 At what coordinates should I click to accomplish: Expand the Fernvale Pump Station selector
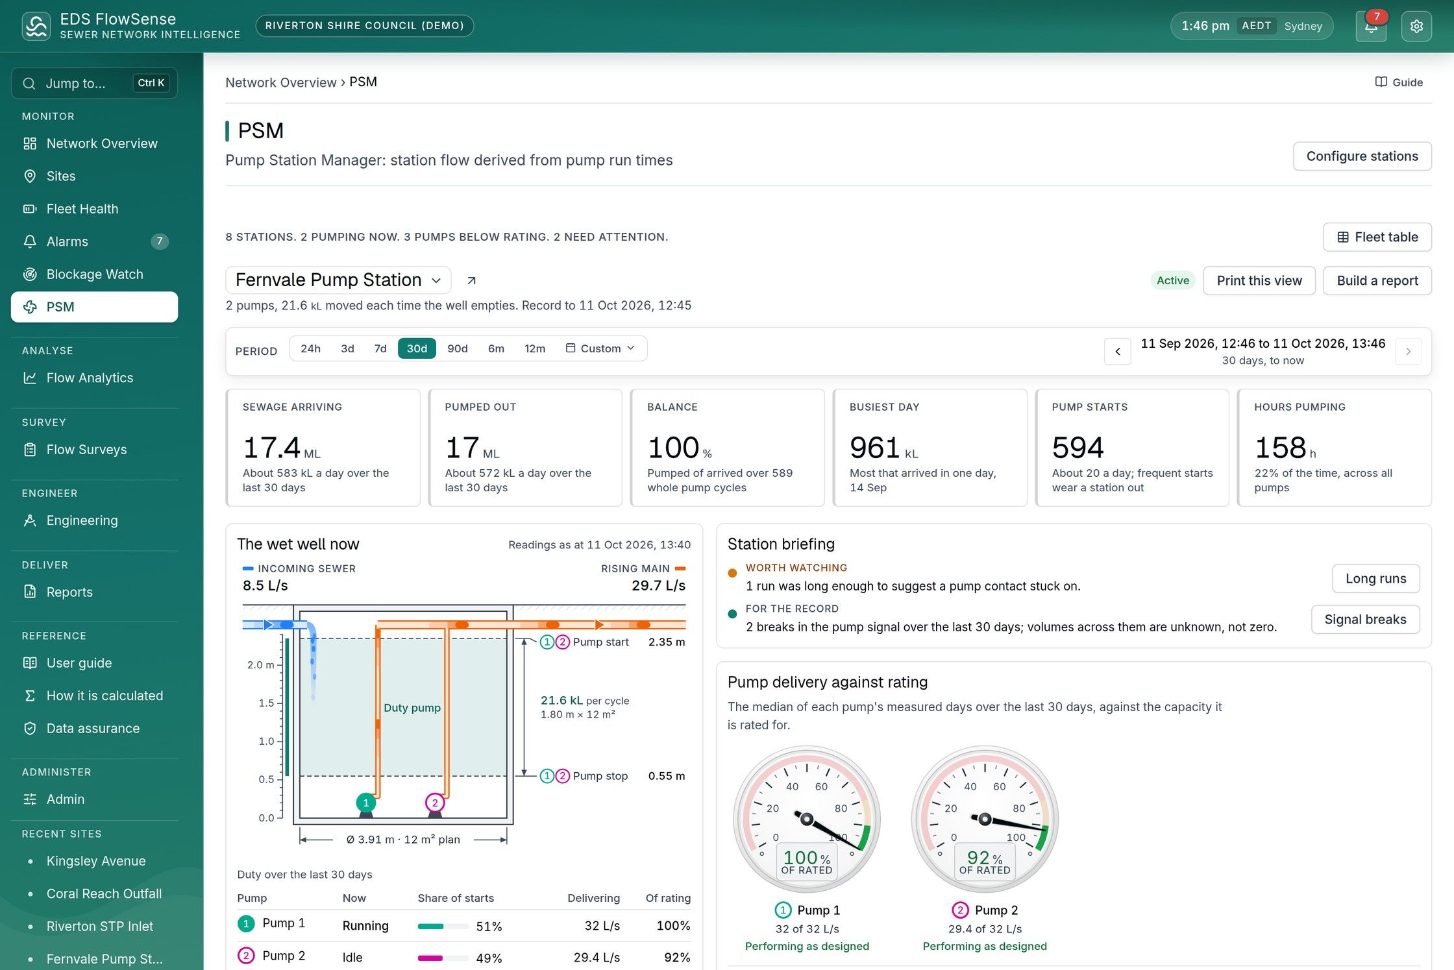coord(338,280)
